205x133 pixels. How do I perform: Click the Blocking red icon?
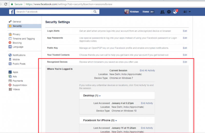pyautogui.click(x=10, y=43)
